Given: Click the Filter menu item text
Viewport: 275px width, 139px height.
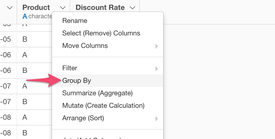Looking at the screenshot, I should click(70, 68).
